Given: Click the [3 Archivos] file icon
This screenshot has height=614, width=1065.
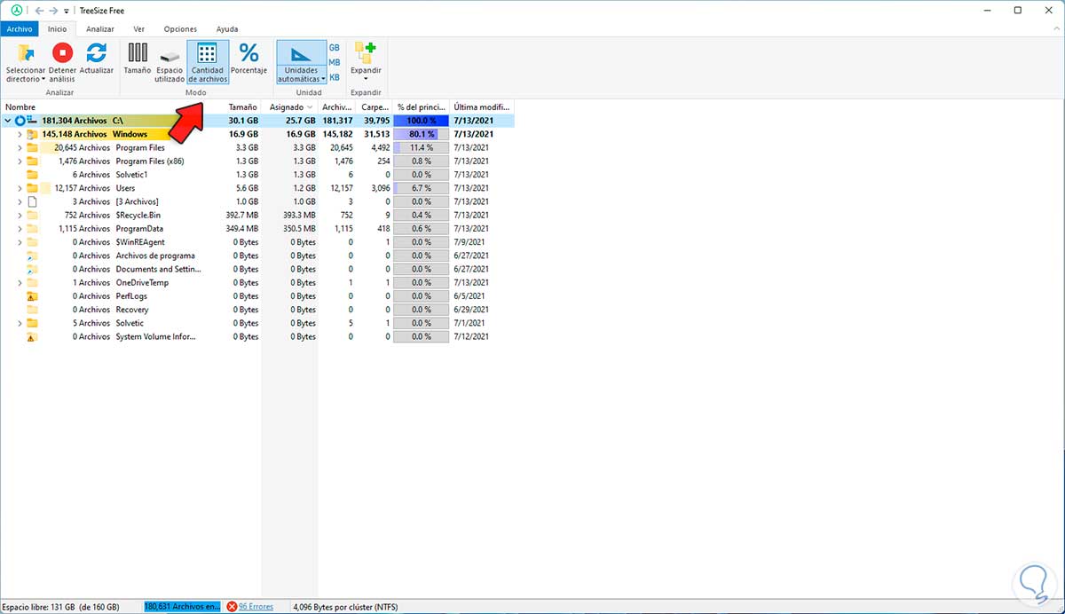Looking at the screenshot, I should 33,201.
